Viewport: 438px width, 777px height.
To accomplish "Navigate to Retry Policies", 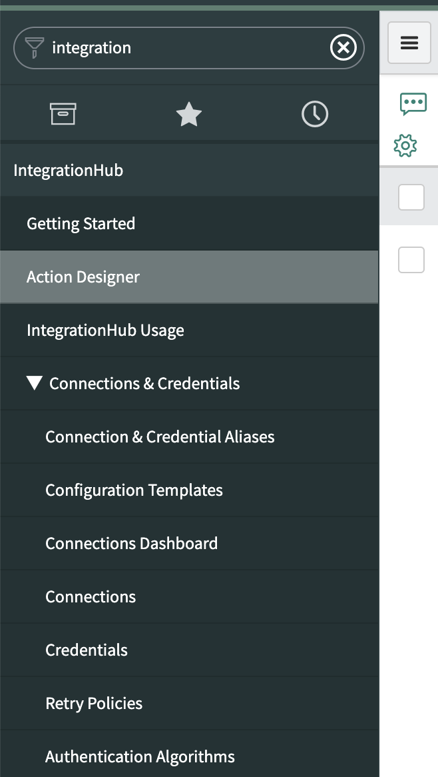I will pos(94,704).
